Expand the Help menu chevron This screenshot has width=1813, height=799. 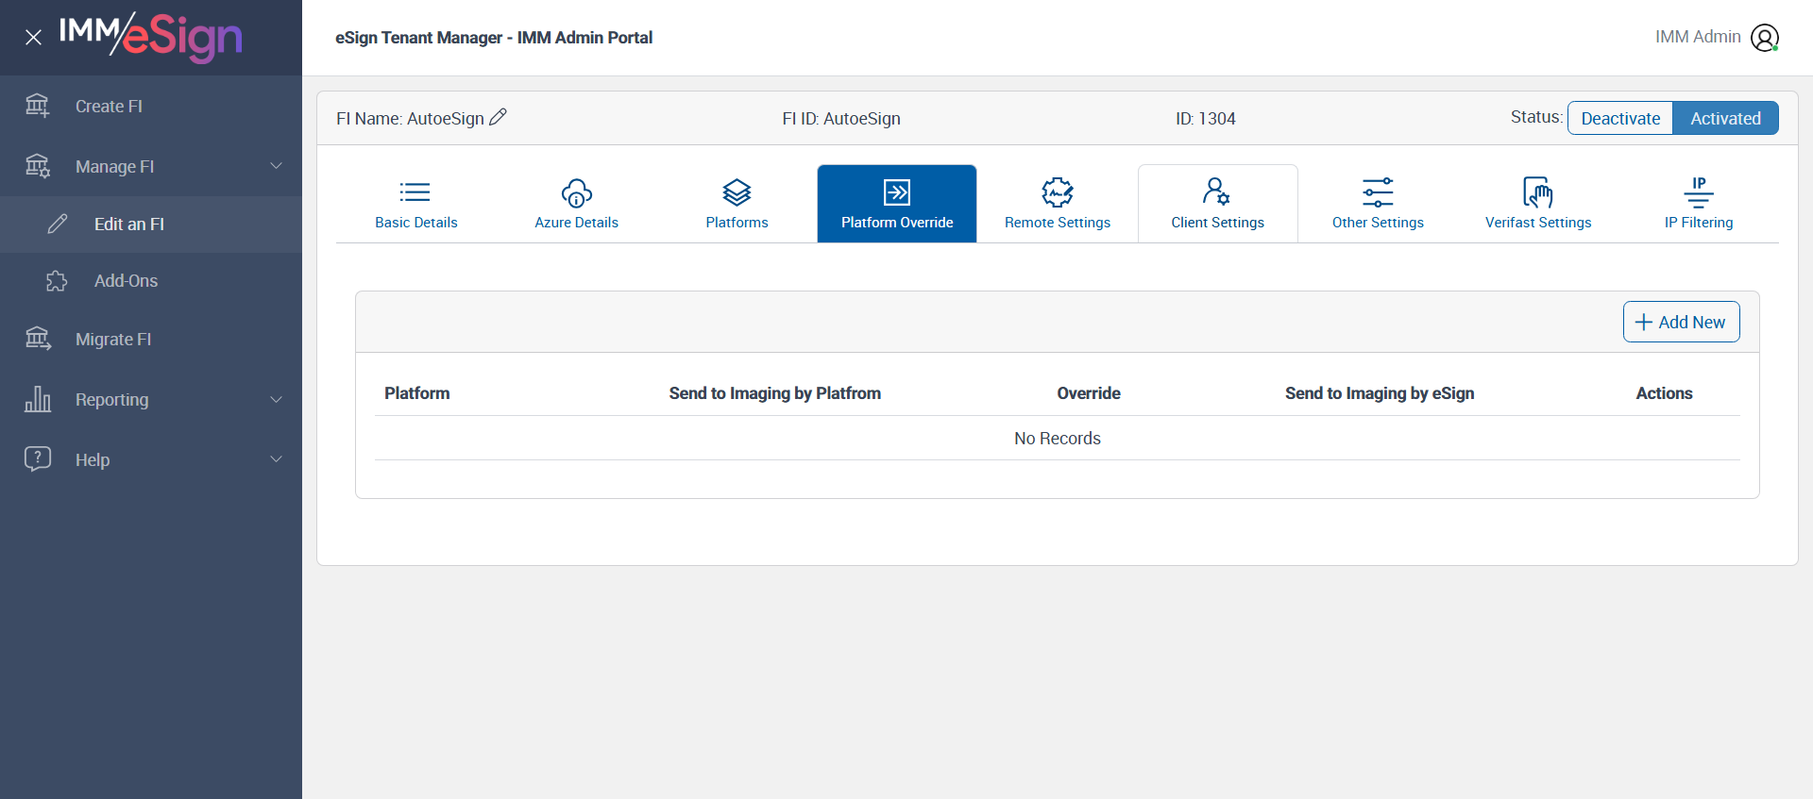pos(277,459)
